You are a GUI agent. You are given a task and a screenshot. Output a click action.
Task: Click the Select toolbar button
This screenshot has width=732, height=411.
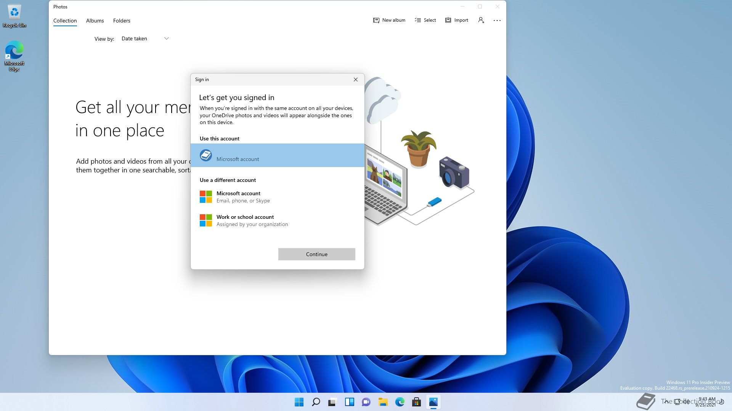pos(425,20)
